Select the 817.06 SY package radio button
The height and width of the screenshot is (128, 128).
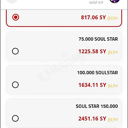[16, 17]
